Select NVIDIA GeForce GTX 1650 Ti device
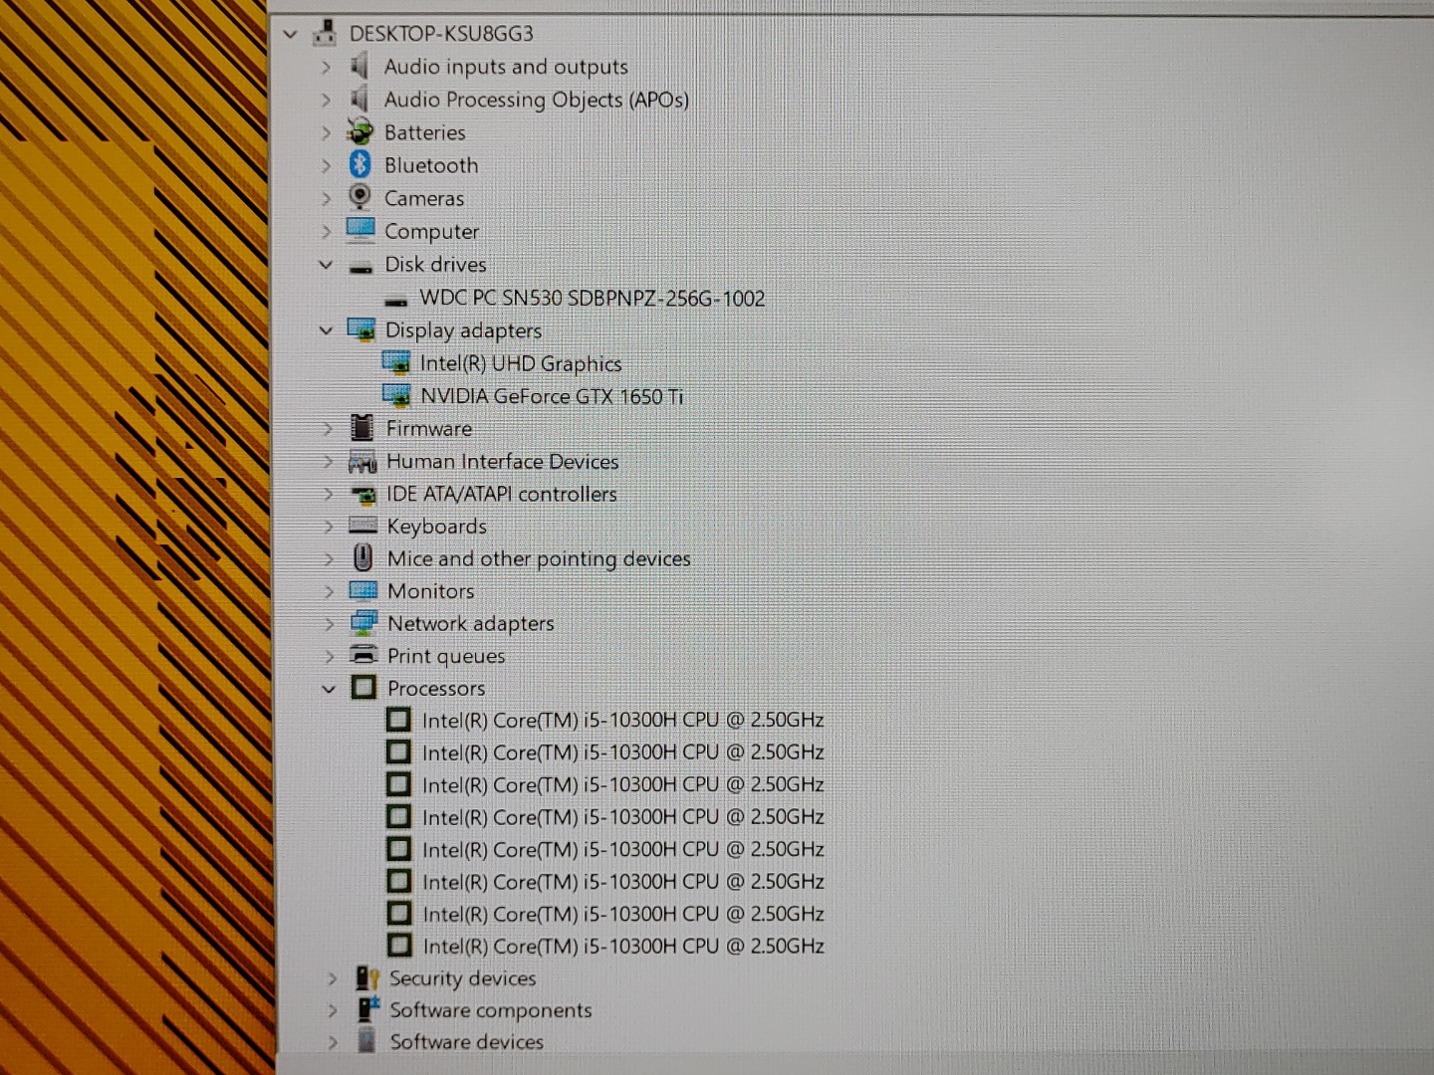This screenshot has width=1434, height=1075. (x=551, y=396)
